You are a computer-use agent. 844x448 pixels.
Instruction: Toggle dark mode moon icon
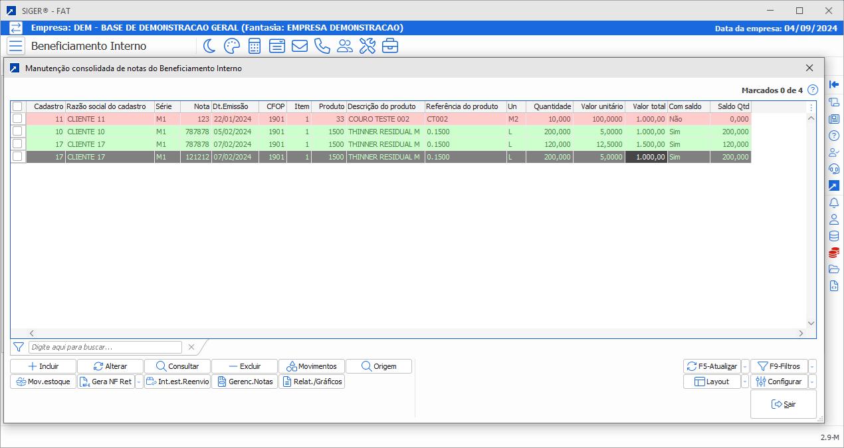[209, 46]
